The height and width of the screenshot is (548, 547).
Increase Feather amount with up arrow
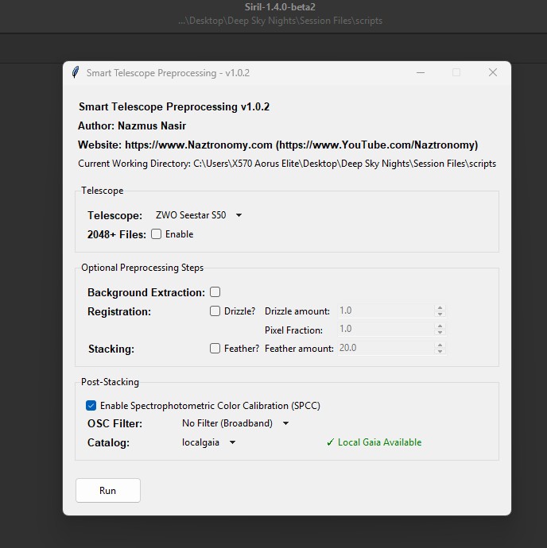coord(440,345)
